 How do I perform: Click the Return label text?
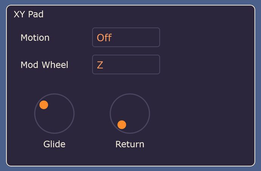coord(130,144)
